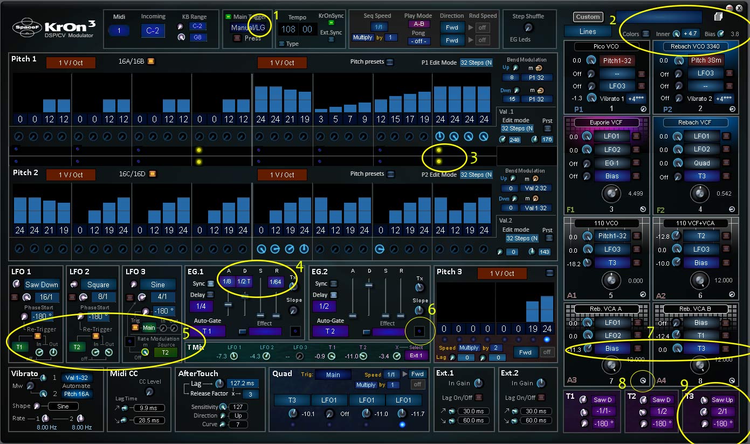Turn the F1 Euporie VCF large output knob

(x=611, y=193)
